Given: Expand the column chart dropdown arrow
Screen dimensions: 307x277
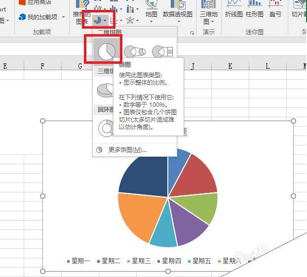Looking at the screenshot, I should [x=121, y=9].
